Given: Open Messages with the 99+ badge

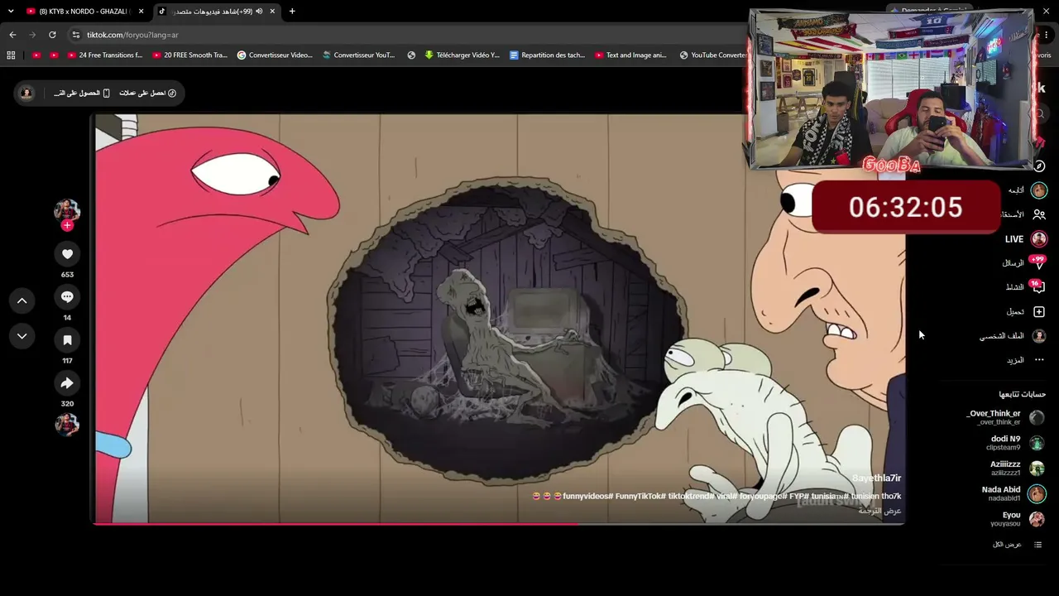Looking at the screenshot, I should tap(1023, 262).
